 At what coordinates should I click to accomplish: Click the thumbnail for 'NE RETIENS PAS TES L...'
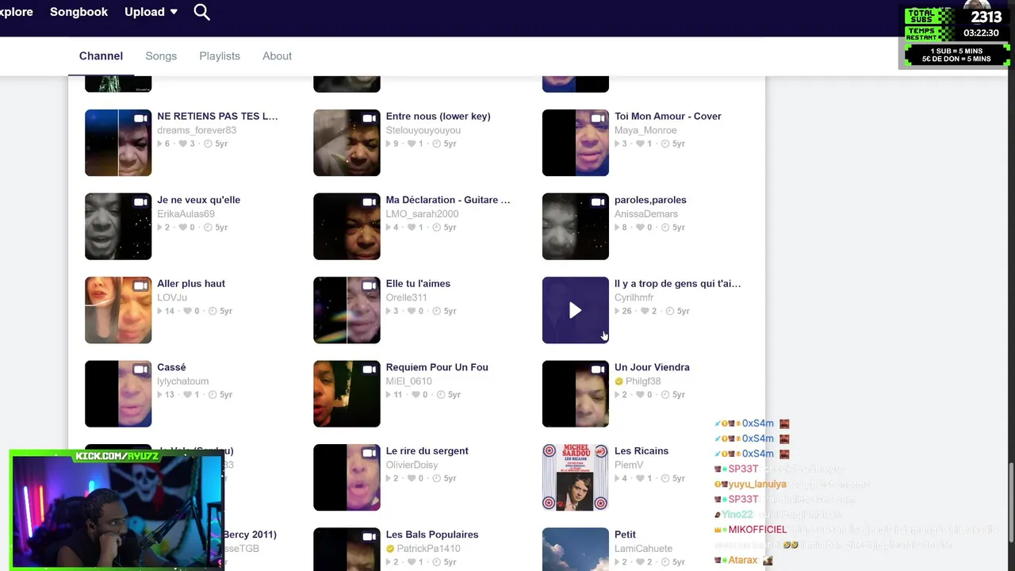[118, 143]
